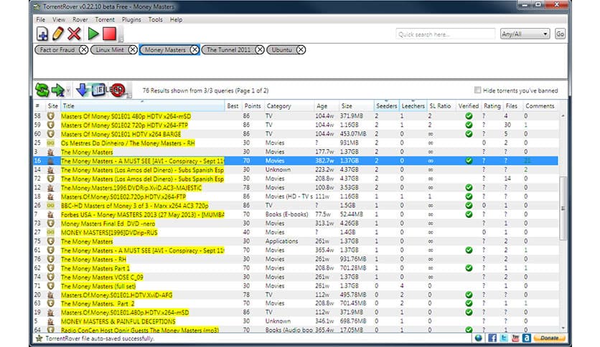The width and height of the screenshot is (600, 347).
Task: Select row Forbes USA - Money MASTERS 2013
Action: (296, 214)
